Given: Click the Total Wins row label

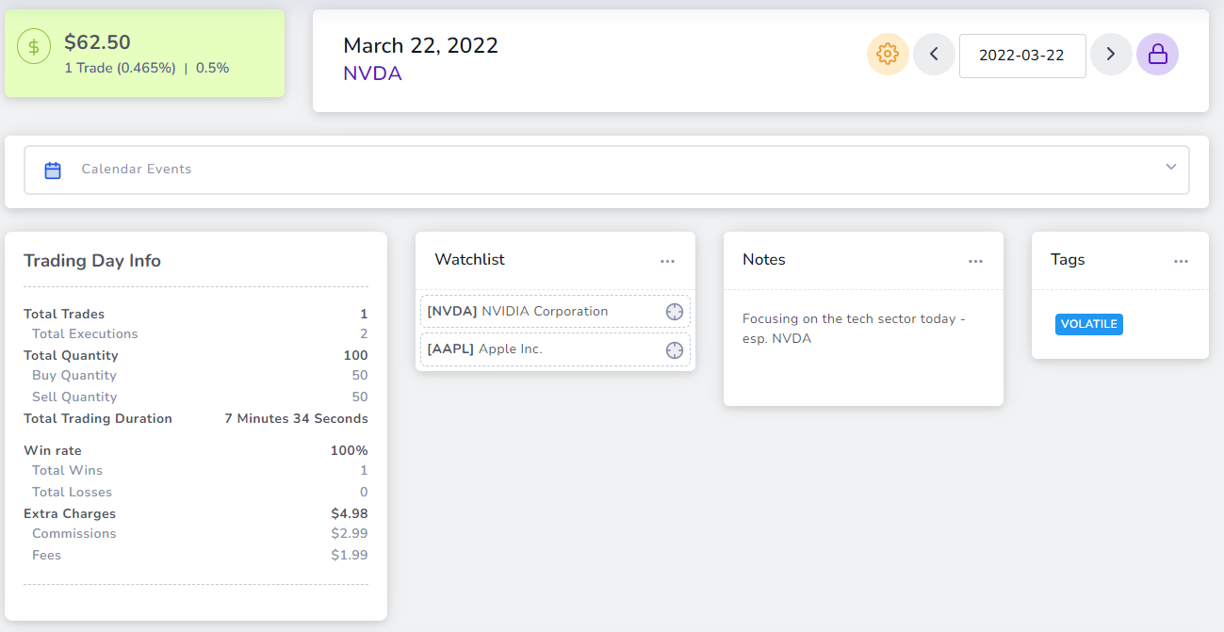Looking at the screenshot, I should 67,471.
